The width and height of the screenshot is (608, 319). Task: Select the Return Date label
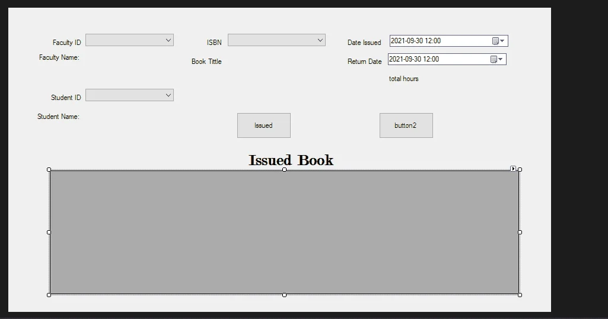tap(364, 62)
